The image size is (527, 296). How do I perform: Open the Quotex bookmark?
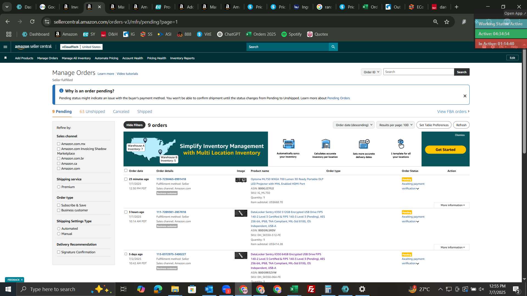pos(318,34)
